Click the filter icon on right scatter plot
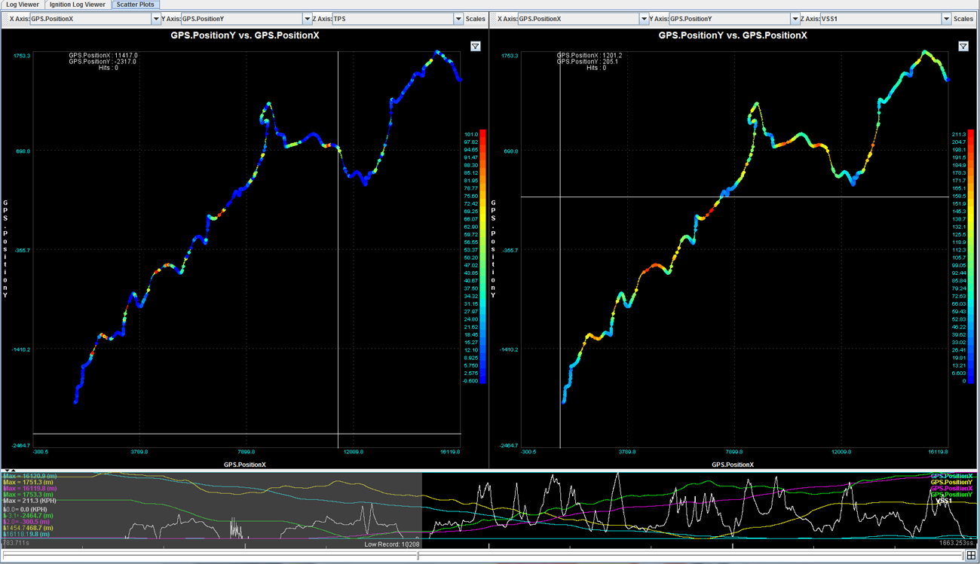Image resolution: width=980 pixels, height=564 pixels. point(963,47)
